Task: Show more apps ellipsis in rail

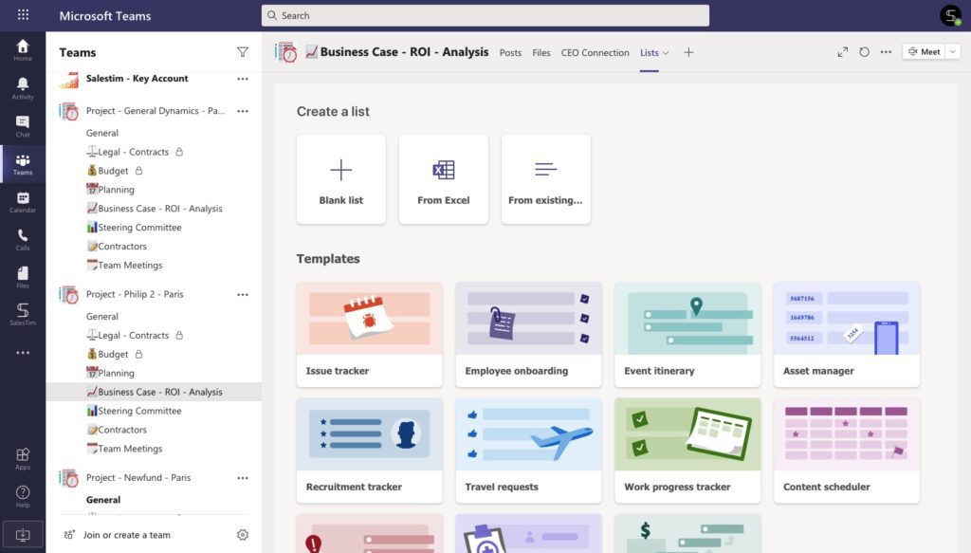Action: click(23, 352)
